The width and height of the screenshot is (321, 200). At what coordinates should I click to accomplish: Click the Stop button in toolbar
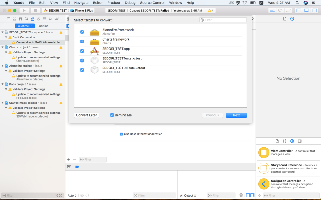(x=35, y=10)
